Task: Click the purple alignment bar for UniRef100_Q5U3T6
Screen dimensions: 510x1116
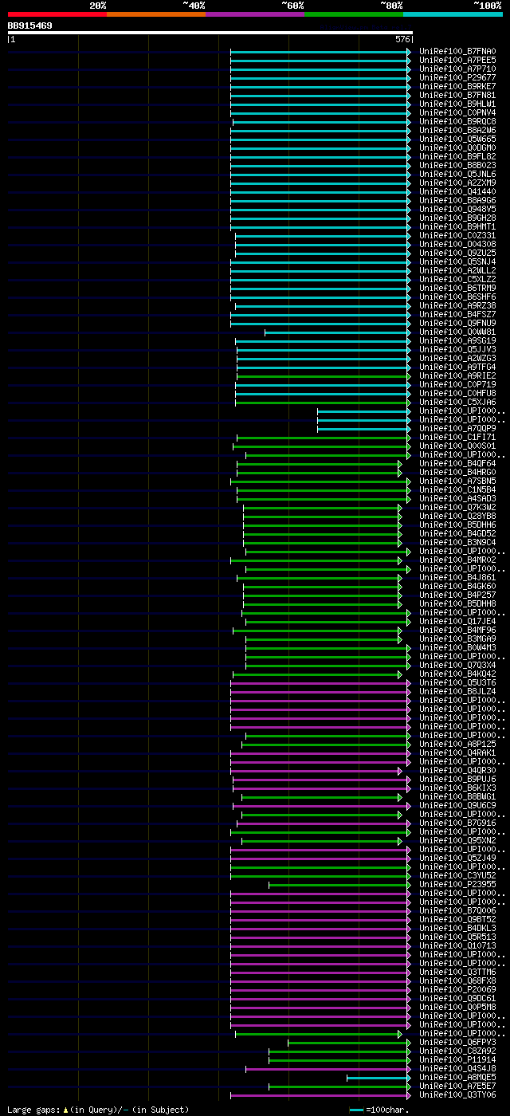Action: 321,683
